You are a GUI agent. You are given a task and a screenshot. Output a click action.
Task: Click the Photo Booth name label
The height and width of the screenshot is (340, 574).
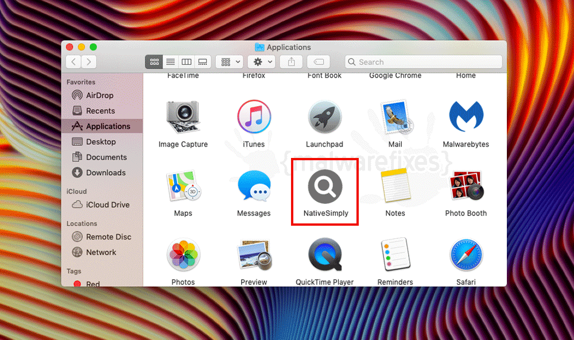tap(466, 213)
